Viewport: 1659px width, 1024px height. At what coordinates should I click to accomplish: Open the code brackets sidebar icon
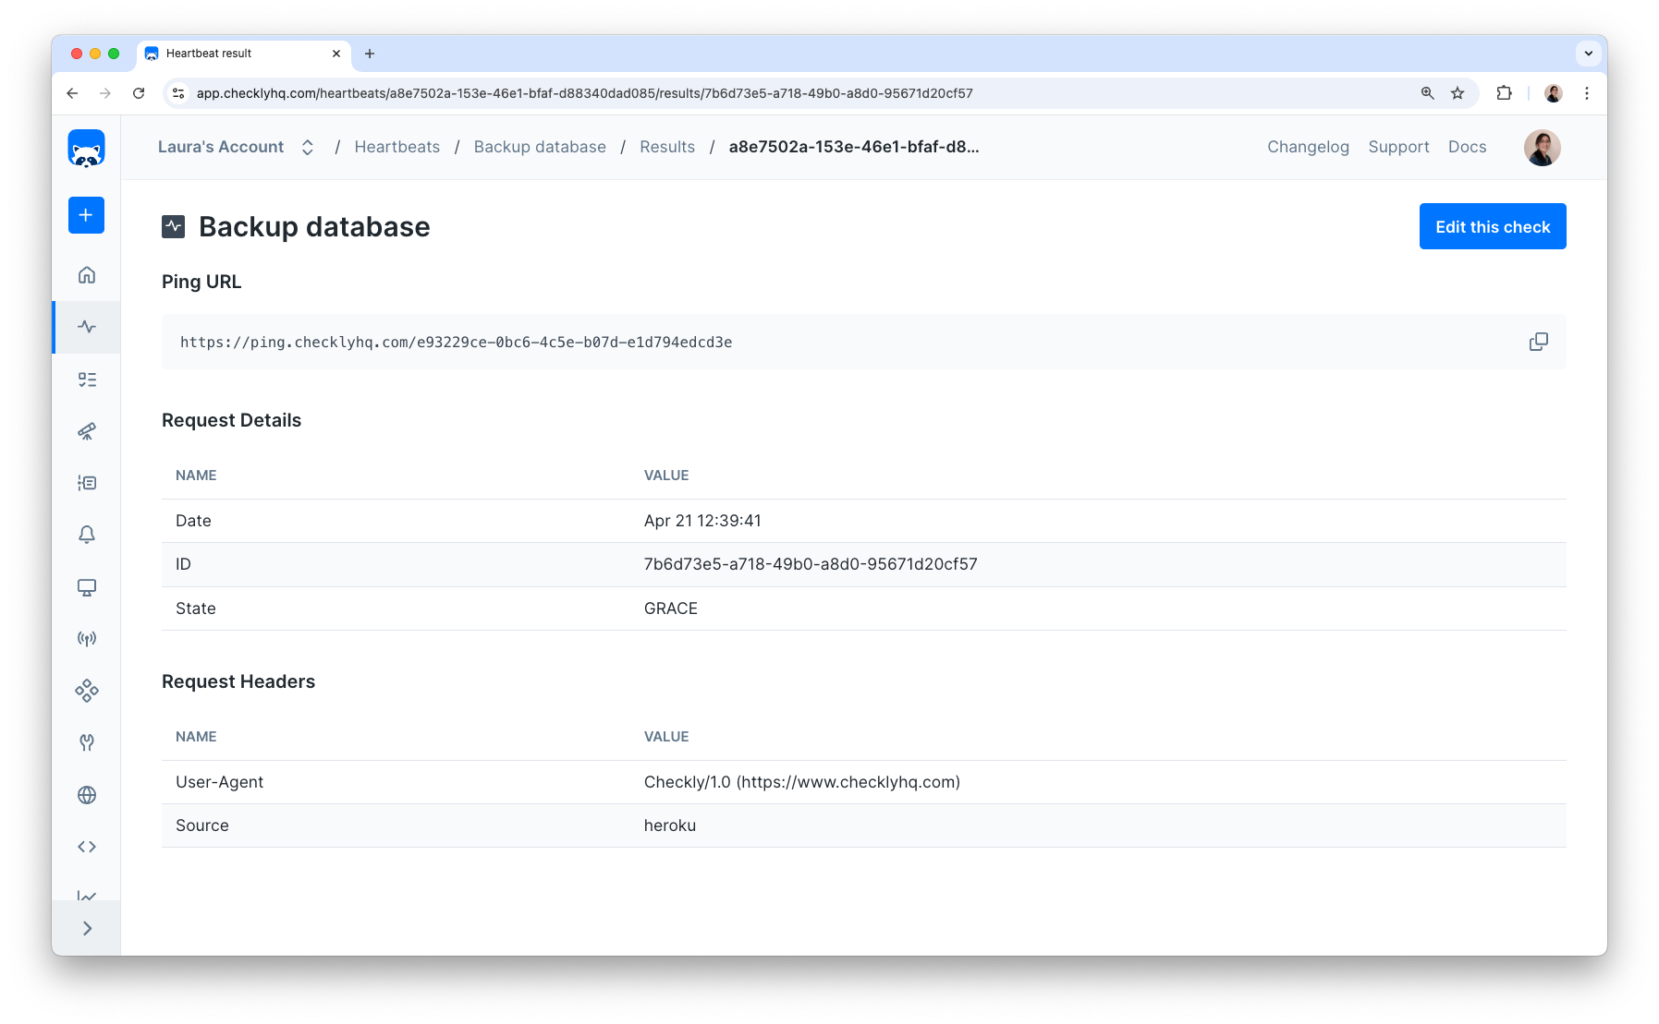(87, 847)
